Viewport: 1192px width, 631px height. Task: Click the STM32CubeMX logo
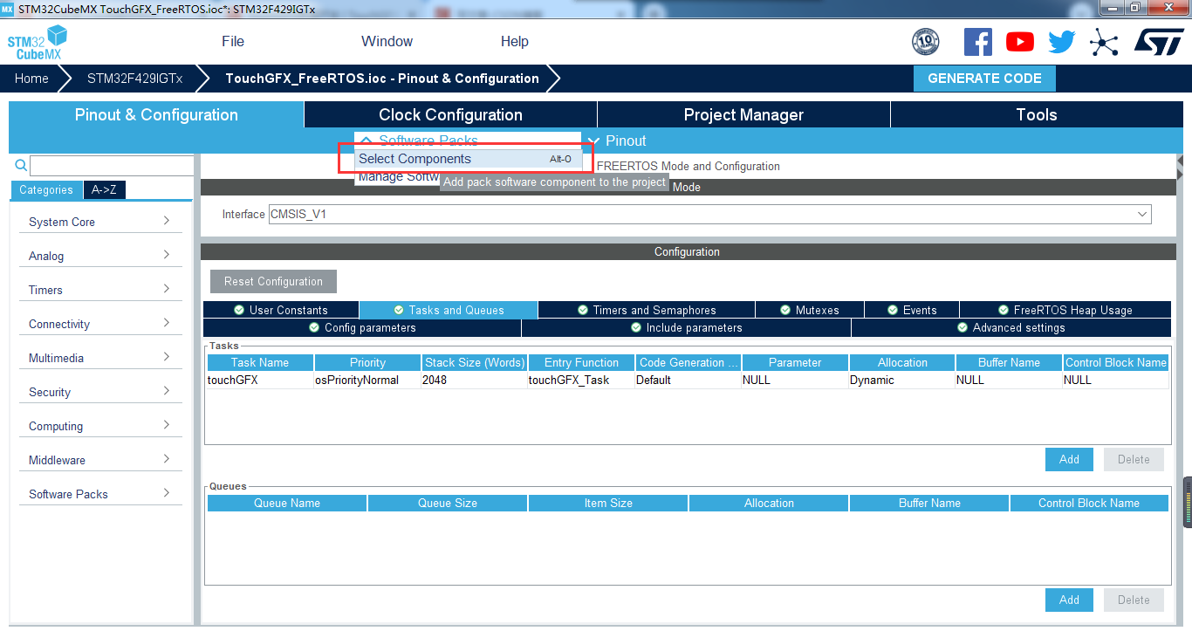tap(38, 42)
